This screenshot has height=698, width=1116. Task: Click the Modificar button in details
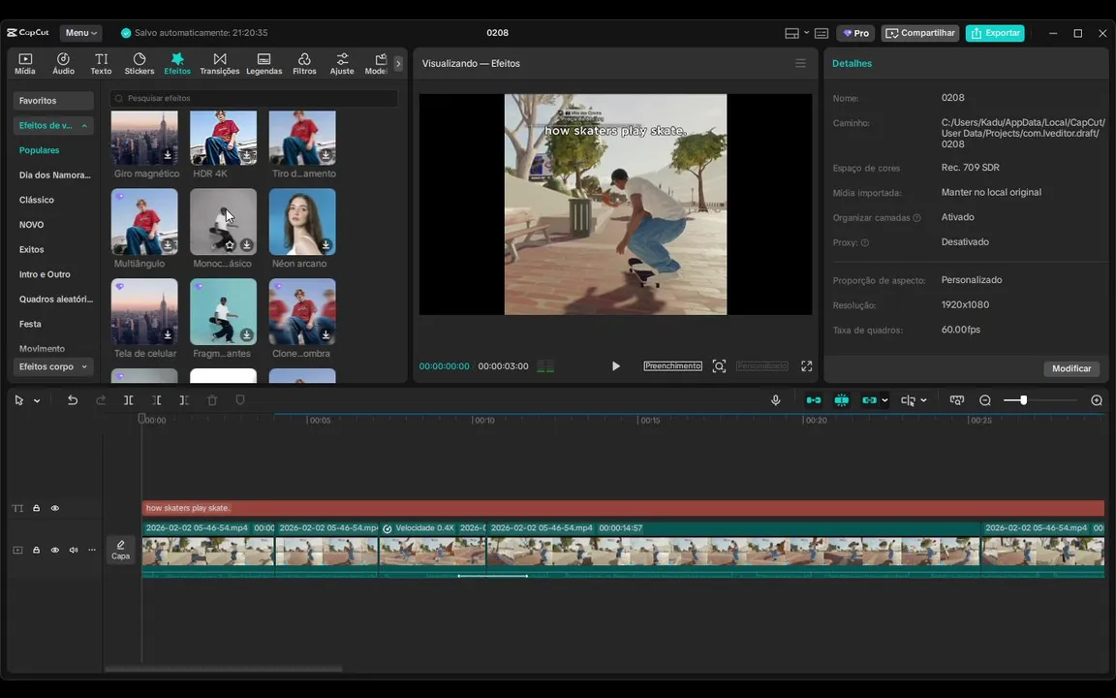(x=1071, y=368)
